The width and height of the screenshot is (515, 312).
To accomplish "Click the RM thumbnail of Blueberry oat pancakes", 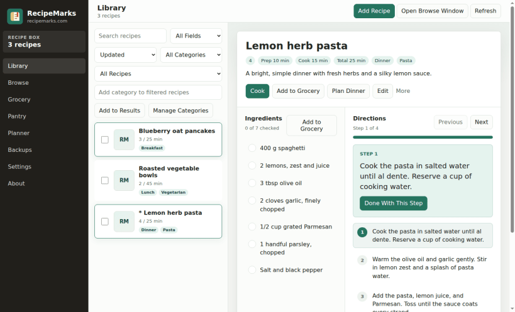I will (124, 139).
